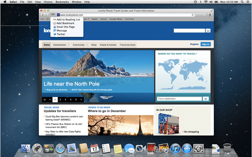Show bookmarks using the open book icon
The image size is (252, 157).
pyautogui.click(x=47, y=19)
